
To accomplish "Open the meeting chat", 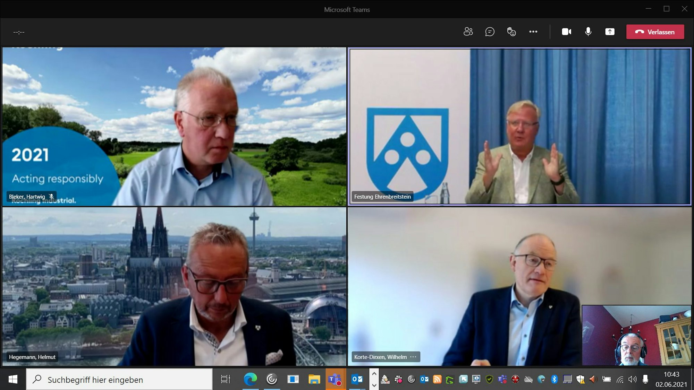I will pos(490,32).
